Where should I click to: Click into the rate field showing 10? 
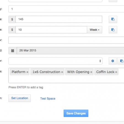click(51, 30)
